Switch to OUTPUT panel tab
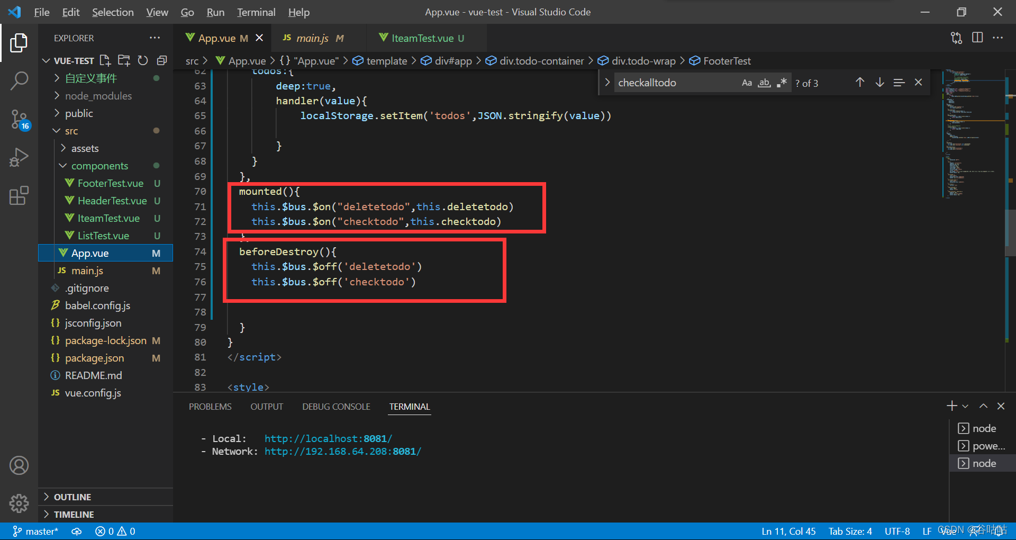The width and height of the screenshot is (1016, 540). 267,407
